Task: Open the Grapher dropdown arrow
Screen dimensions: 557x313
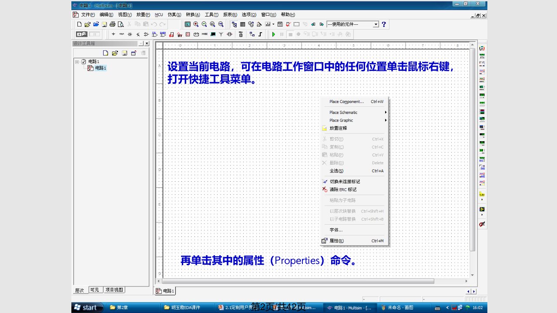Action: (273, 24)
